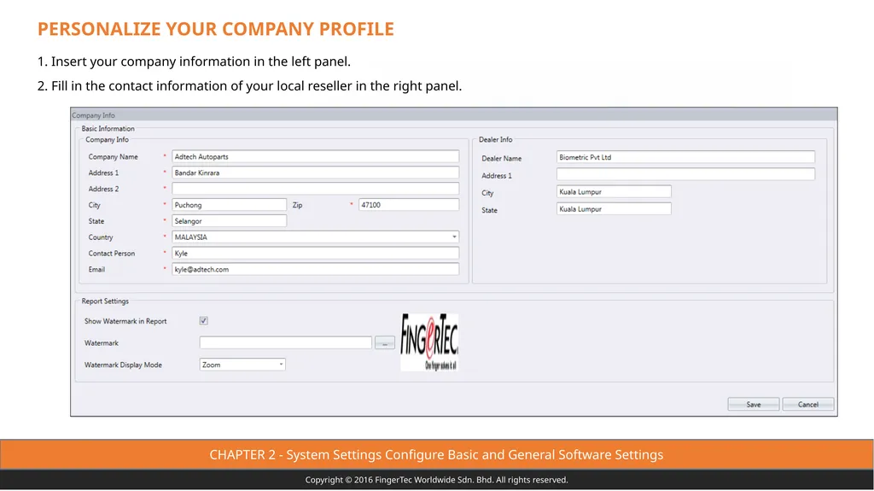Click the FingerTec watermark preview image
Screen dimensions: 874x491
point(429,342)
